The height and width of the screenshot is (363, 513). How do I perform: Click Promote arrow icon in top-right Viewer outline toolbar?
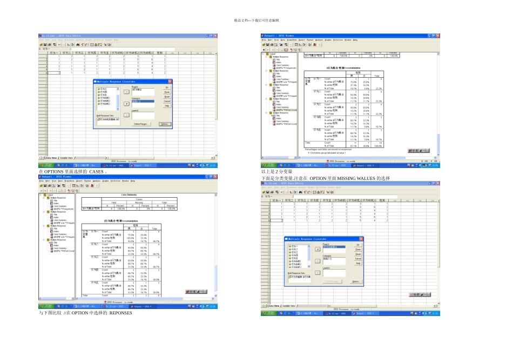(264, 50)
